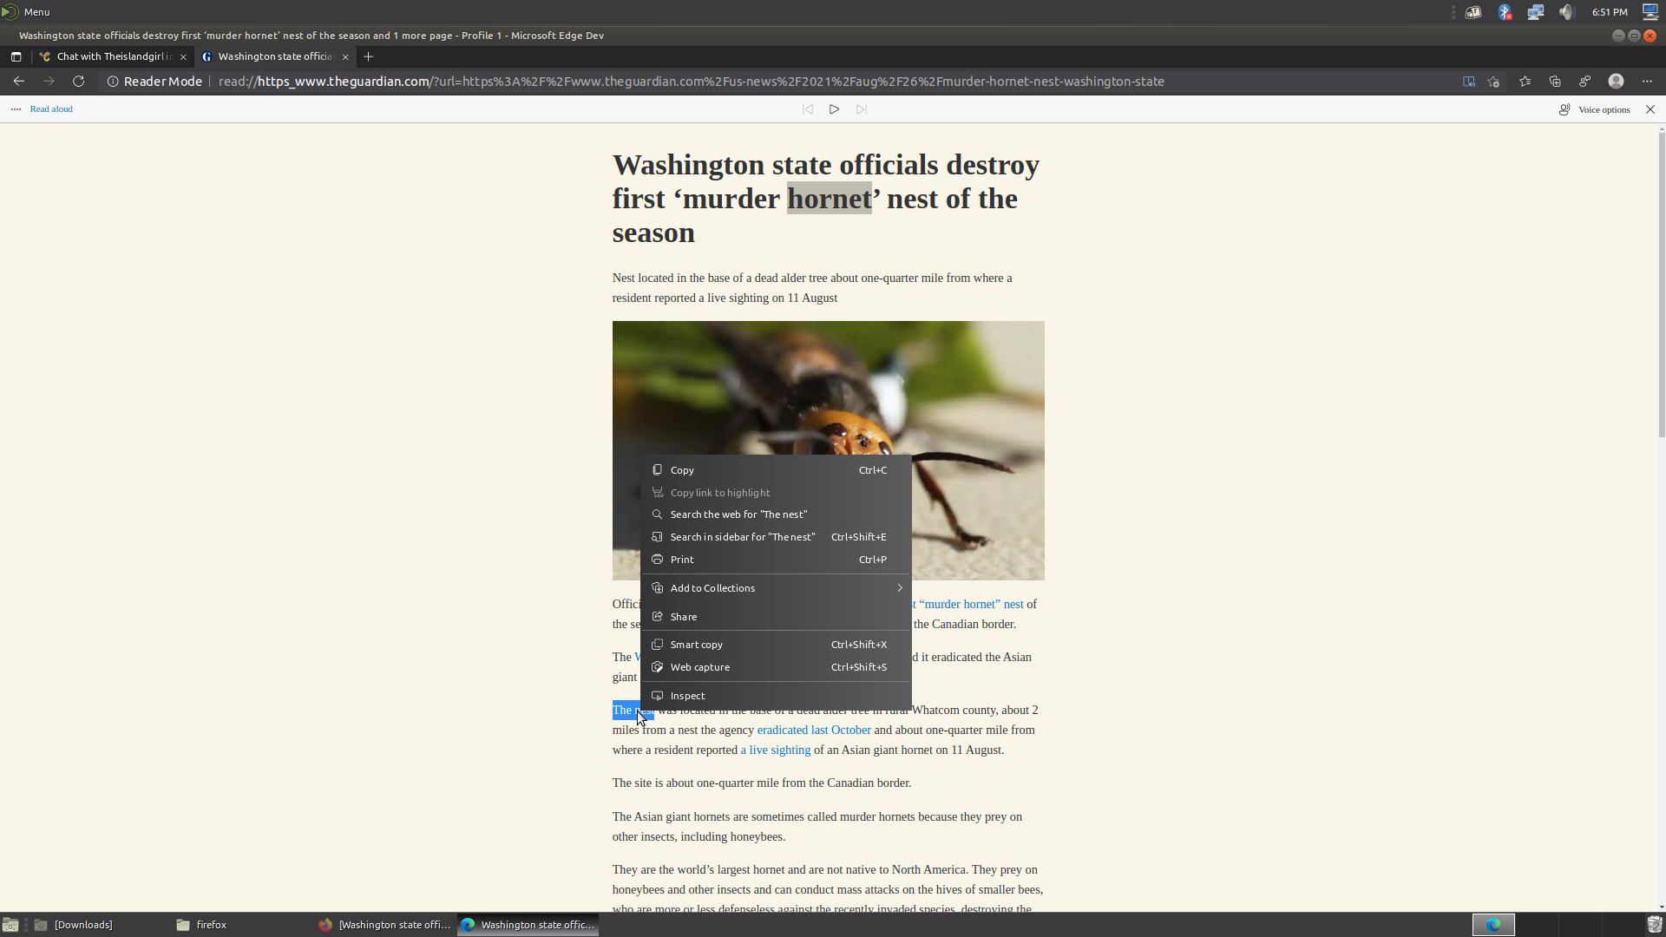Open a new tab with the plus icon
Image resolution: width=1666 pixels, height=937 pixels.
[x=368, y=56]
